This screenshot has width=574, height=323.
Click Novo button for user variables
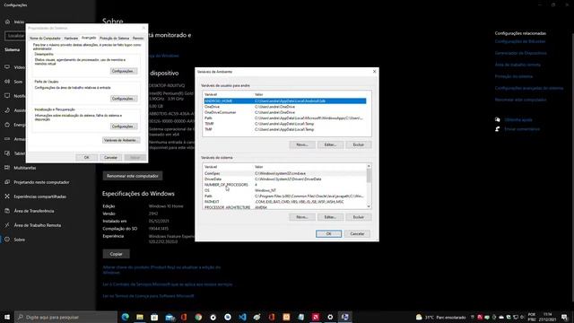302,144
